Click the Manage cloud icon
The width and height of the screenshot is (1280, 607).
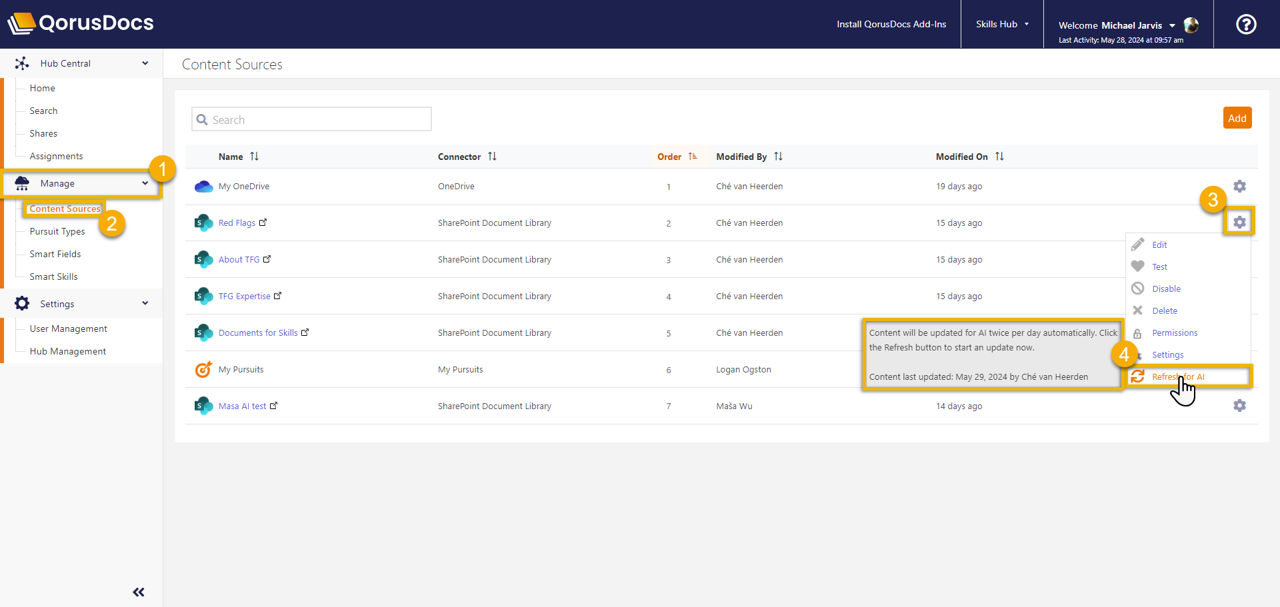point(22,183)
